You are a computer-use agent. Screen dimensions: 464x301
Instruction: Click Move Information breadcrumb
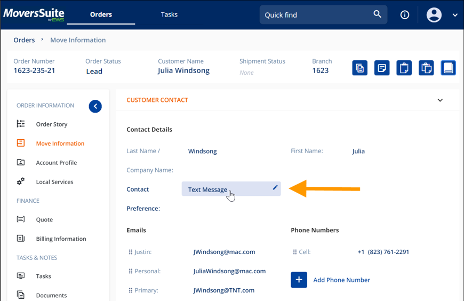[x=78, y=40]
